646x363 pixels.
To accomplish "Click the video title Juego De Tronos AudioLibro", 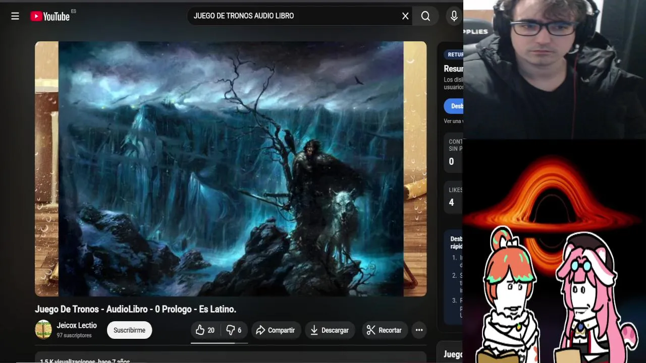I will tap(135, 309).
